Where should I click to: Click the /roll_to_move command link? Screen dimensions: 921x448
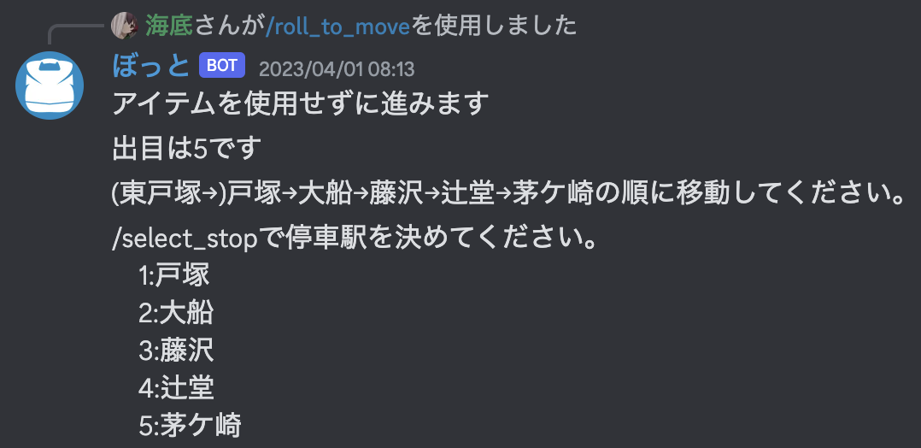[337, 26]
